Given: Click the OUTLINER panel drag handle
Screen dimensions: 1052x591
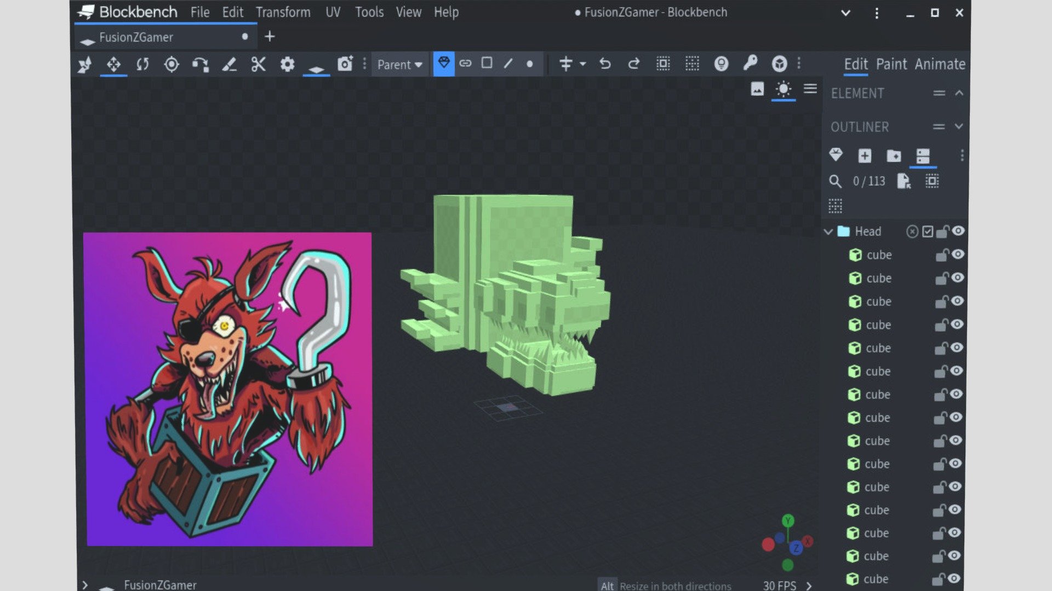Looking at the screenshot, I should pos(939,127).
